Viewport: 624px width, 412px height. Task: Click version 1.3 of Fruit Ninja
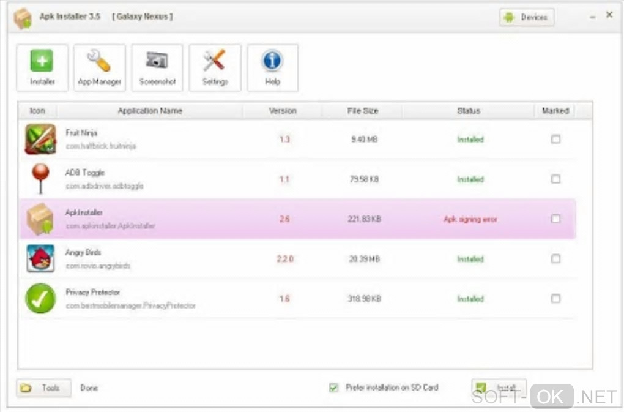(x=284, y=140)
